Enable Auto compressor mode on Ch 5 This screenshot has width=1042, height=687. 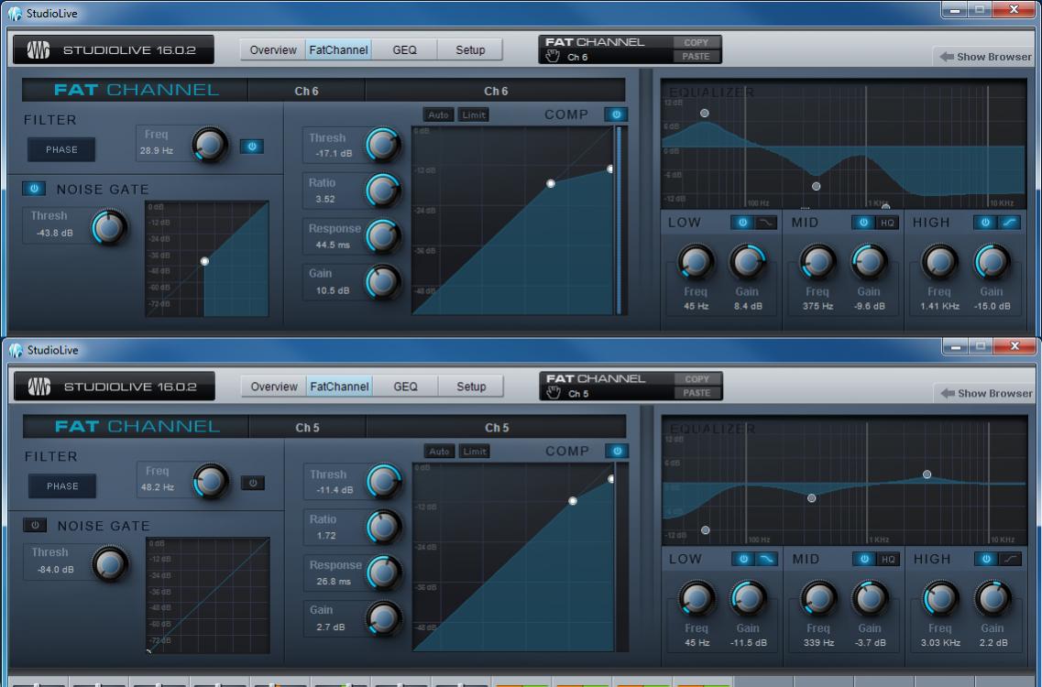coord(439,452)
